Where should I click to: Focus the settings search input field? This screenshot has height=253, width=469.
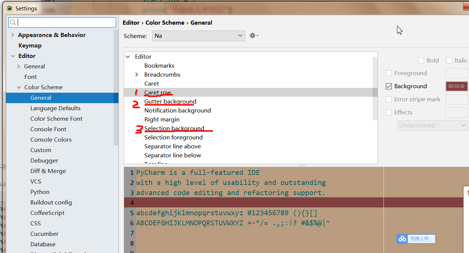(66, 22)
